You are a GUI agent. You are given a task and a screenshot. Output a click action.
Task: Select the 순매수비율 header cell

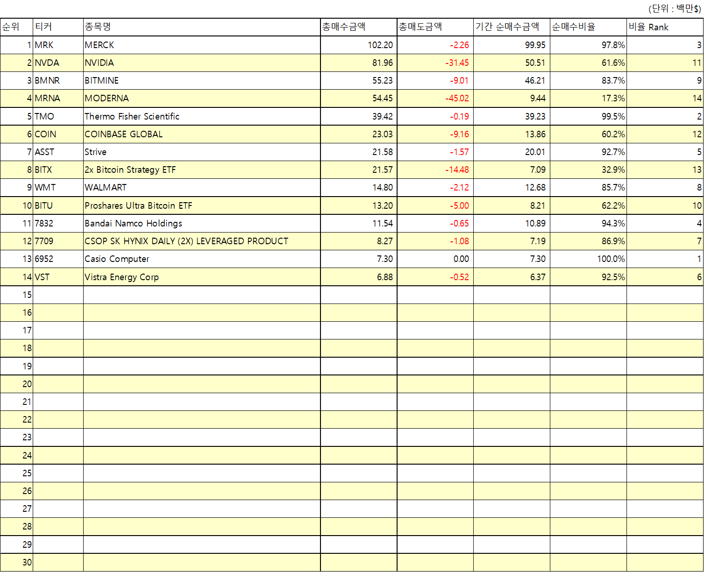589,27
